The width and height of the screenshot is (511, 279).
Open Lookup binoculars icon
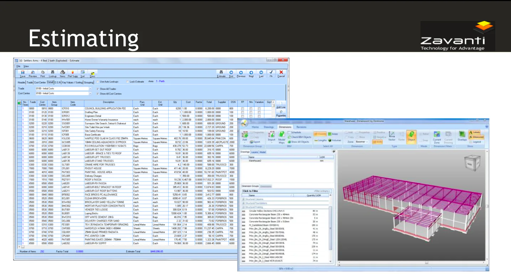tap(52, 72)
